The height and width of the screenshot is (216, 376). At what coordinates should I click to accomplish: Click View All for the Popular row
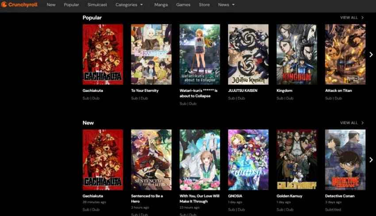352,18
